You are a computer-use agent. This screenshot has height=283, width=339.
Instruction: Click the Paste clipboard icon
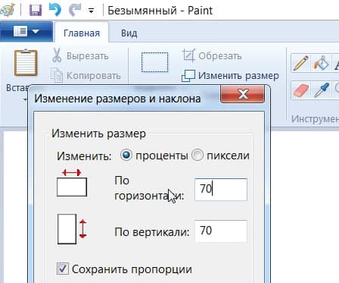click(26, 63)
